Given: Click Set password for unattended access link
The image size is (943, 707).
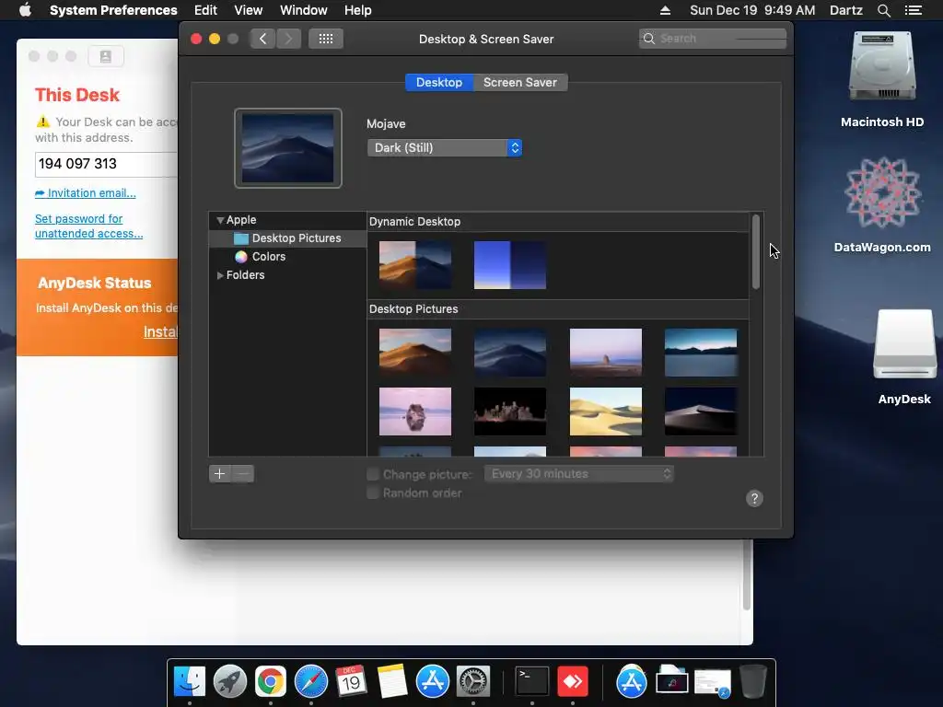Looking at the screenshot, I should coord(88,226).
